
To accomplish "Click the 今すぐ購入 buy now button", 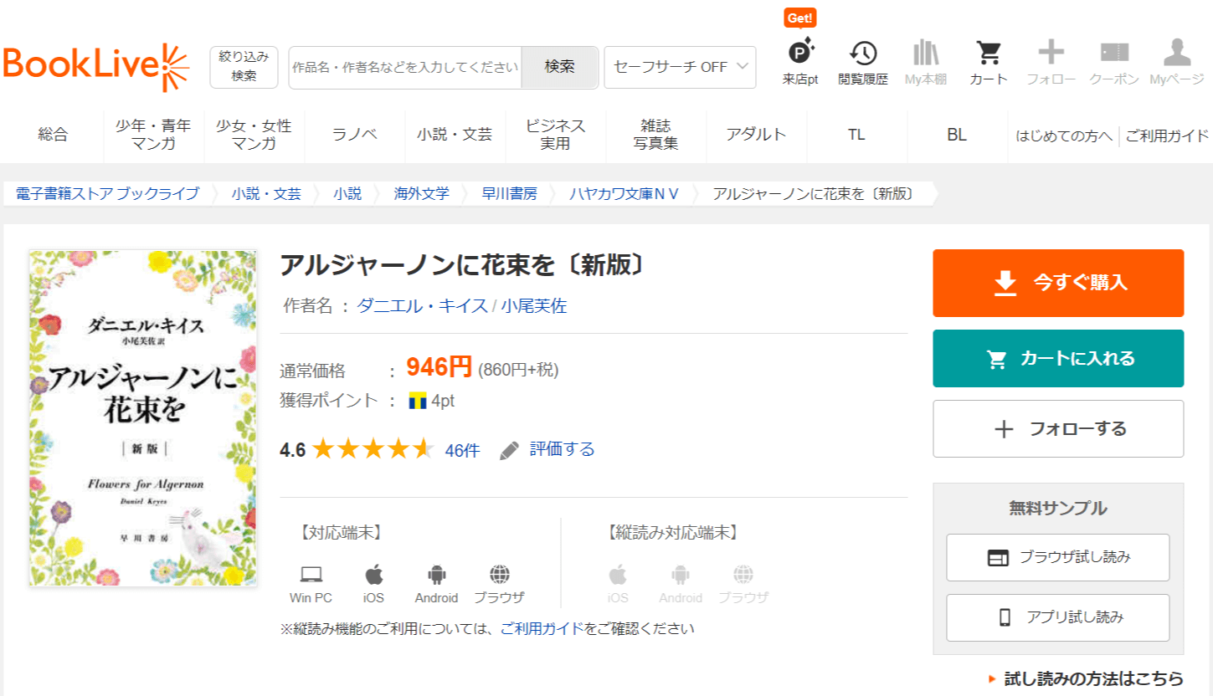I will 1058,283.
